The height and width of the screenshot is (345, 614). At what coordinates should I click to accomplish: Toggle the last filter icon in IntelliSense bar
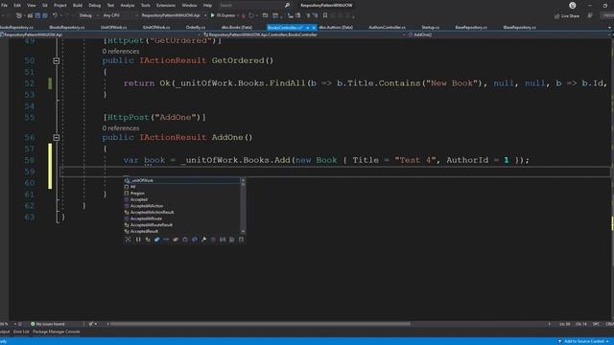241,240
